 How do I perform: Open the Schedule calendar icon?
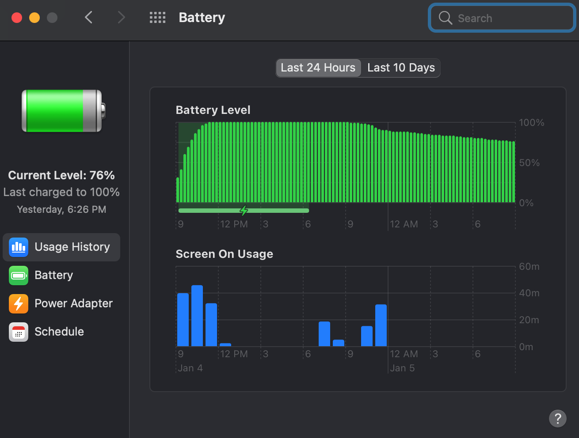click(19, 332)
